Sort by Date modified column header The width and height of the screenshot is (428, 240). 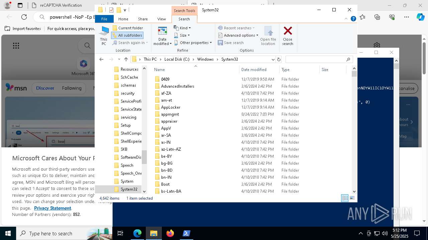click(259, 70)
